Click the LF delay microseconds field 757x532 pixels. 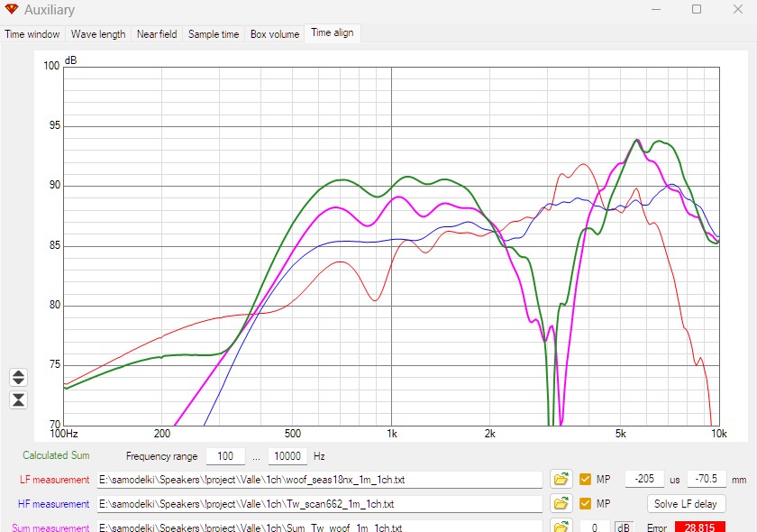pyautogui.click(x=643, y=479)
